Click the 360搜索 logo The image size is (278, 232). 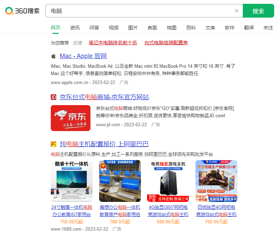click(x=22, y=11)
